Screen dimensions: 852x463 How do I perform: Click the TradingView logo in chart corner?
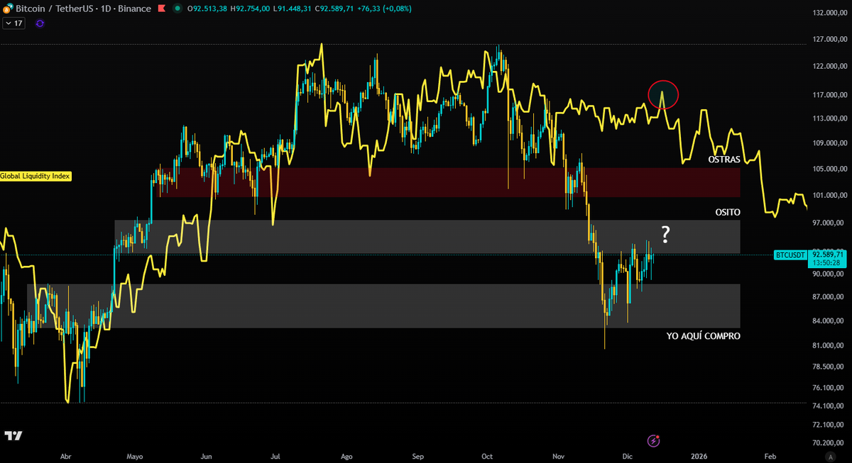13,435
